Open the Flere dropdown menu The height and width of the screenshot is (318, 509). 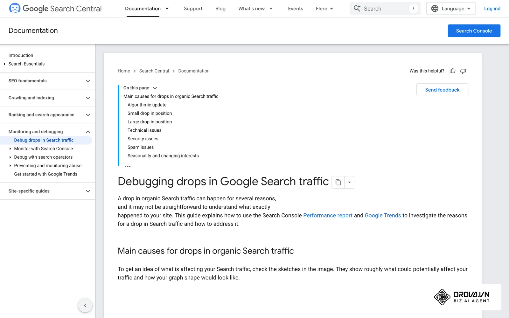pos(324,9)
